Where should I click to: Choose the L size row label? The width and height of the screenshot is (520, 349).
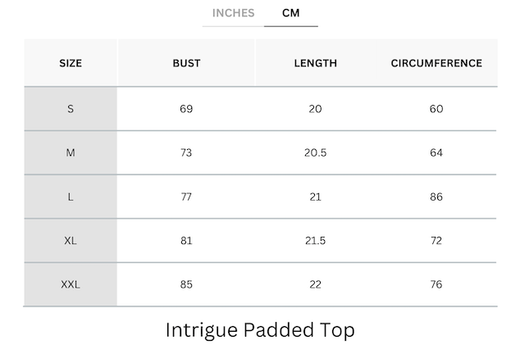coord(71,197)
